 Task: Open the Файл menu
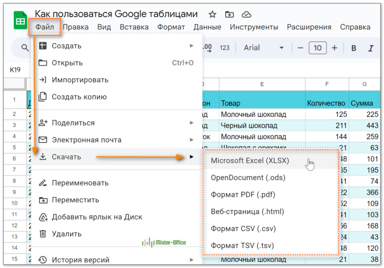coord(45,27)
